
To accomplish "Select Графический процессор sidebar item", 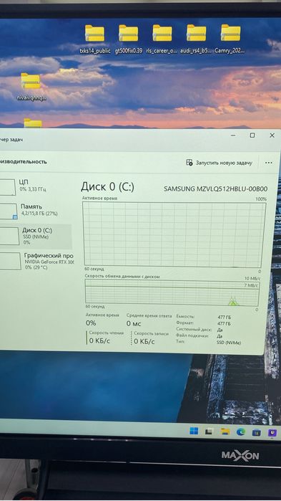I will pos(36,261).
